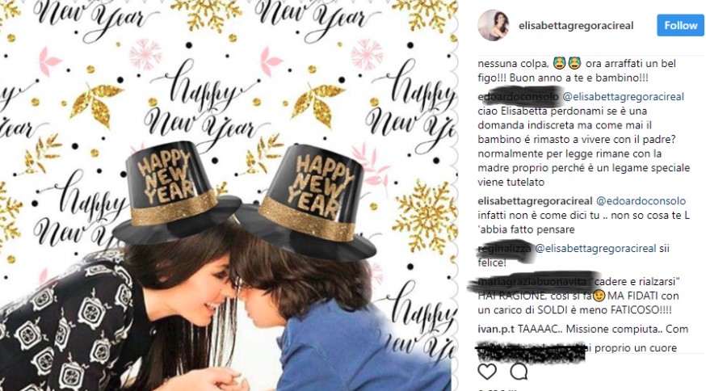This screenshot has width=706, height=391.
Task: Open the reginalizza commenter profile
Action: [x=505, y=248]
